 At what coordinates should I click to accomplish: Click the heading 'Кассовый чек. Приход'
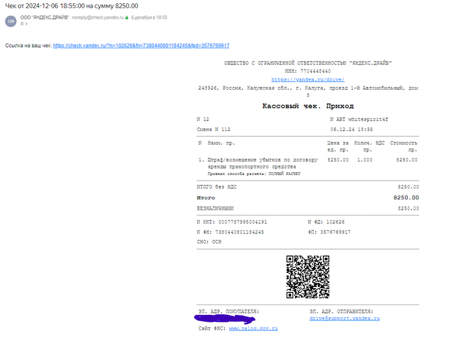pos(308,106)
